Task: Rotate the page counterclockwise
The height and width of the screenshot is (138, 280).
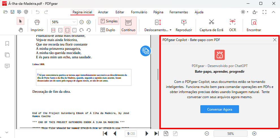Action: tap(88, 30)
